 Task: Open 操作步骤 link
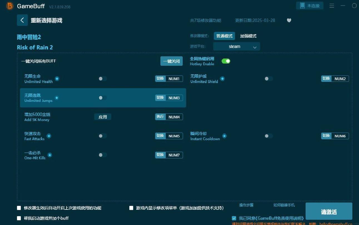click(x=246, y=205)
